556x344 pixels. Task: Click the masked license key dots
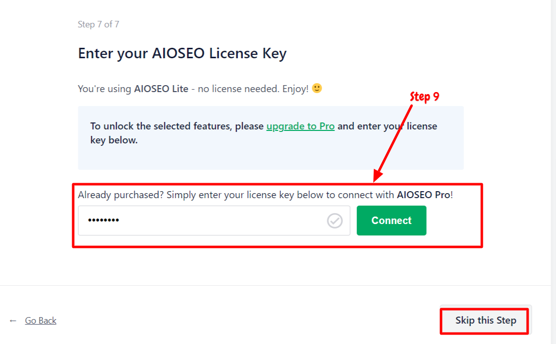104,220
